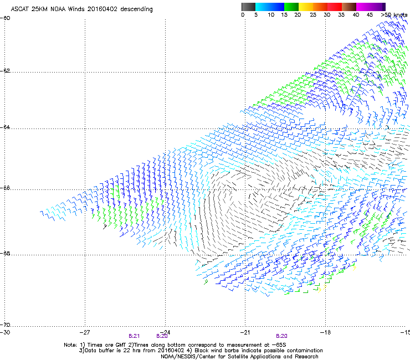The height and width of the screenshot is (360, 410).
Task: Click the orange 25-30 knots legend segment
Action: click(320, 7)
